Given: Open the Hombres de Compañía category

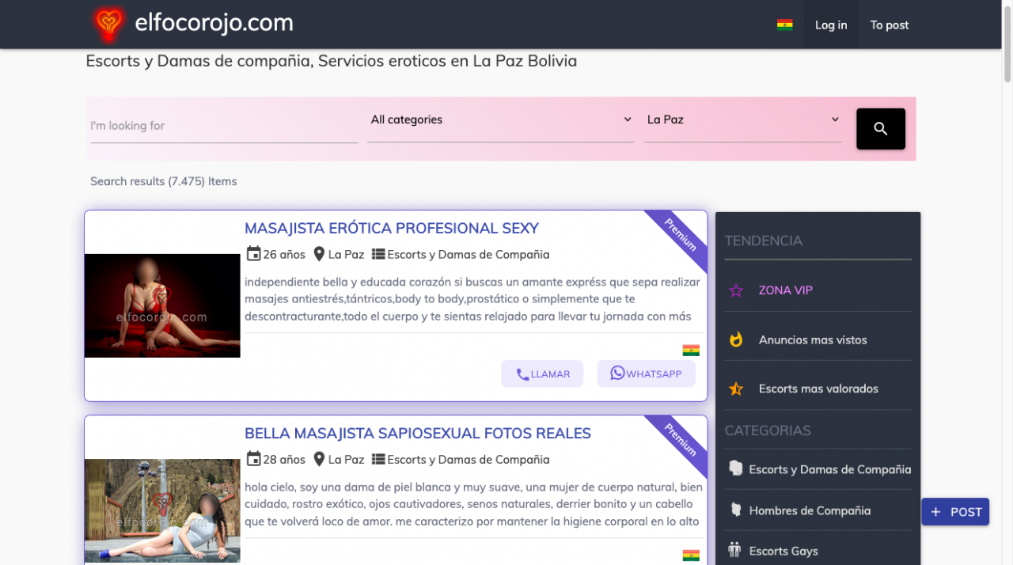Looking at the screenshot, I should pos(810,510).
